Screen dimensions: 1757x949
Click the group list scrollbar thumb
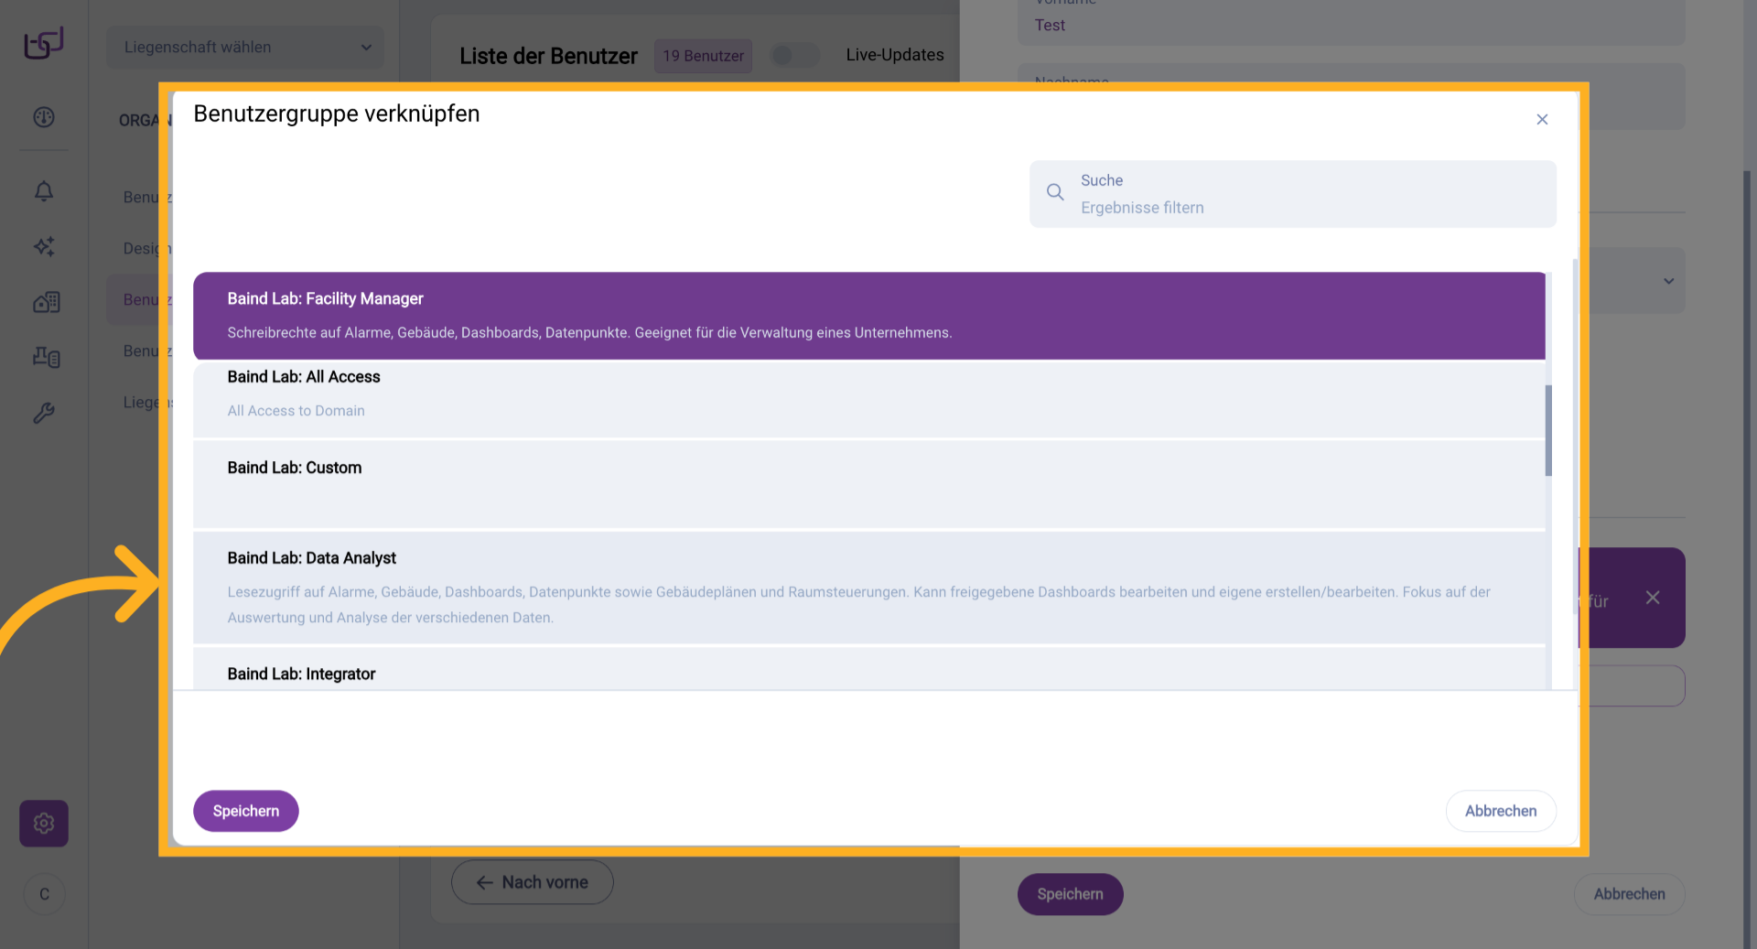pos(1548,430)
